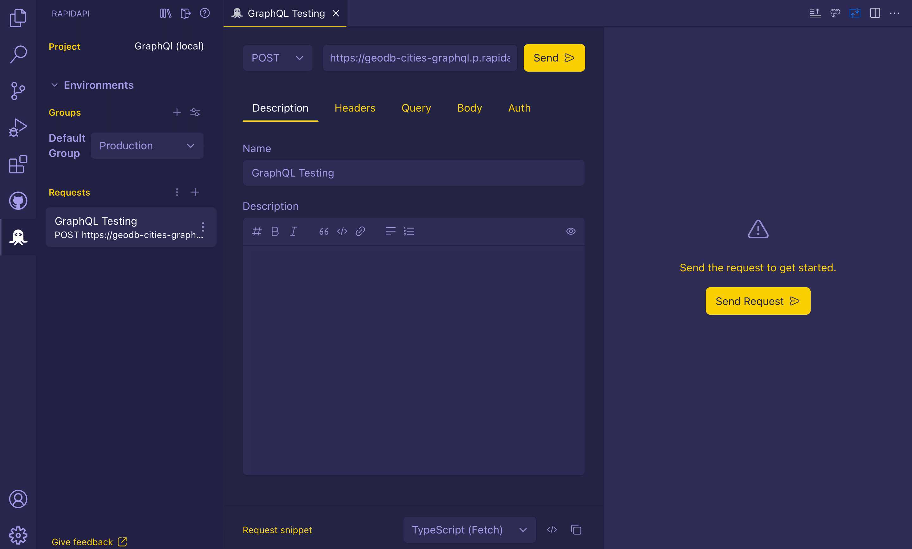Open the POST method dropdown
This screenshot has height=549, width=912.
pyautogui.click(x=277, y=58)
